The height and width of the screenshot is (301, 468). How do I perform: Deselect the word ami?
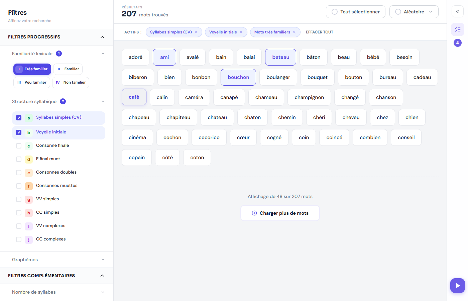coord(164,57)
